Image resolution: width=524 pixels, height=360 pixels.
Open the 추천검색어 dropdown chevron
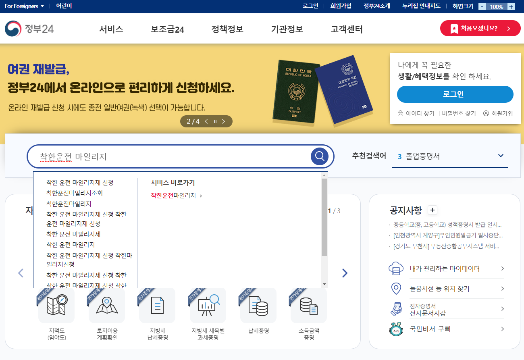pyautogui.click(x=501, y=155)
